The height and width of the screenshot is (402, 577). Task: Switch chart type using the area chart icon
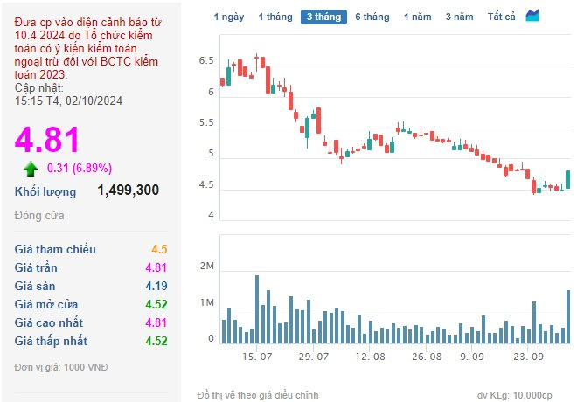click(532, 16)
